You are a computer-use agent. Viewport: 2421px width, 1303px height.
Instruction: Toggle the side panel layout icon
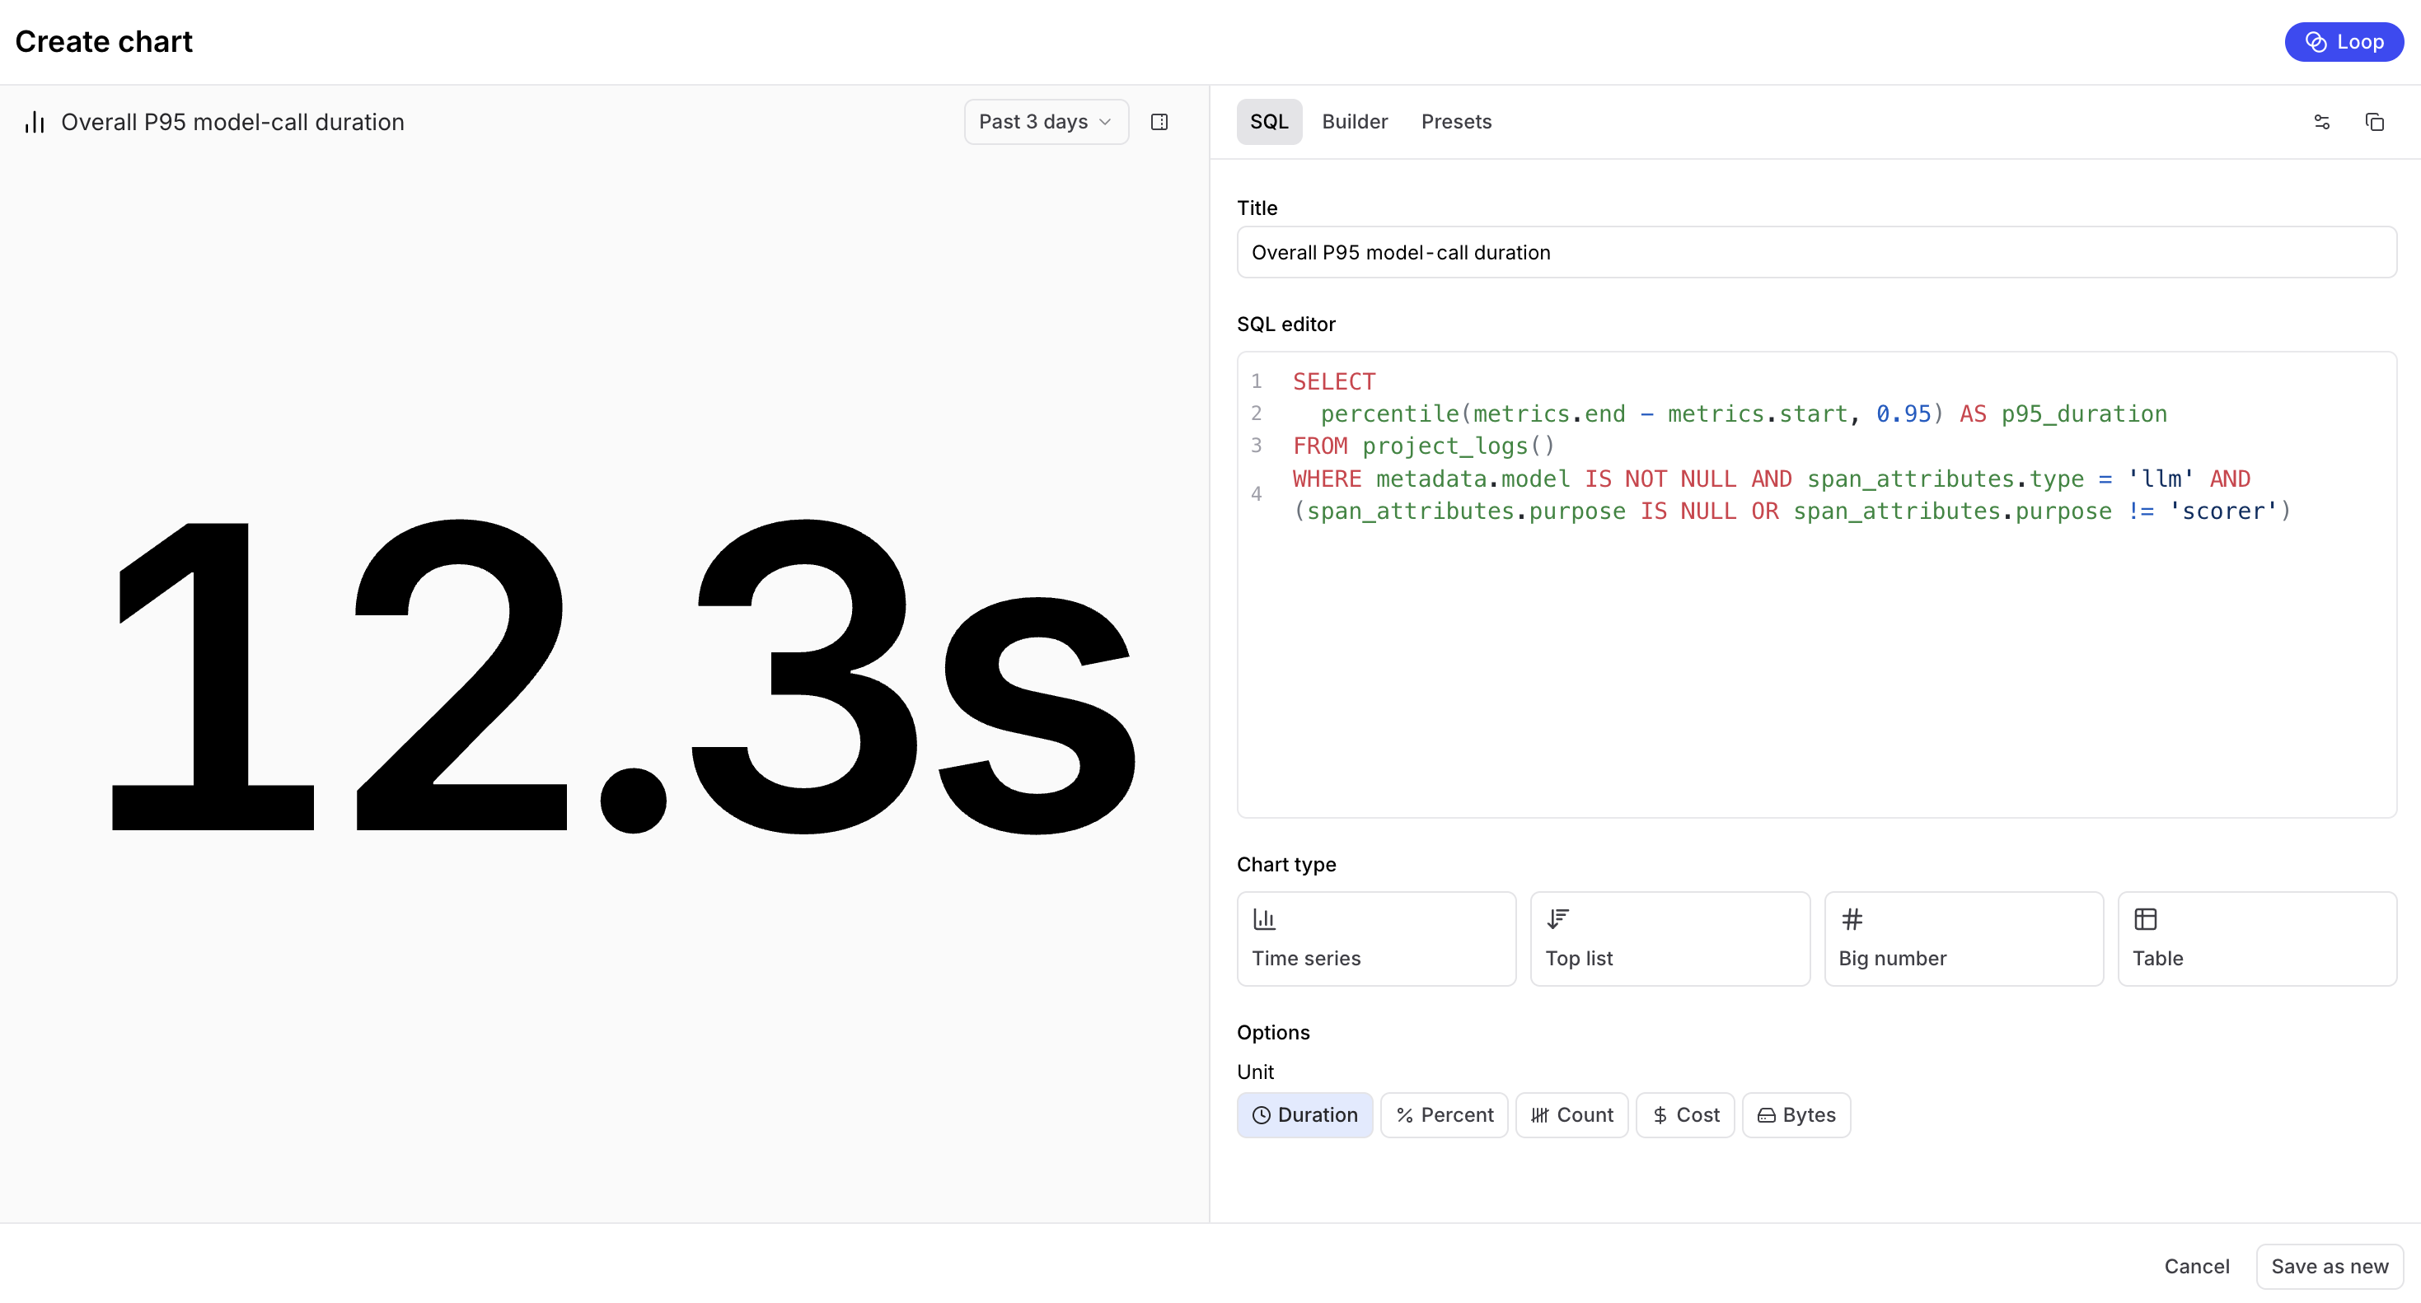[1159, 122]
